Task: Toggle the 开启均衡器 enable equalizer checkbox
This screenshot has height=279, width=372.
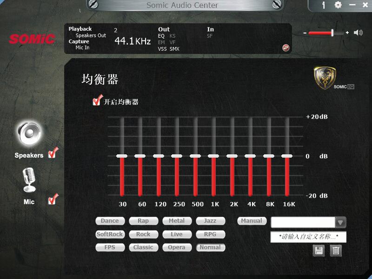Action: [x=97, y=100]
